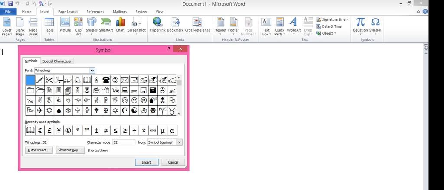Click the Character code field
444x190 pixels.
click(x=124, y=142)
